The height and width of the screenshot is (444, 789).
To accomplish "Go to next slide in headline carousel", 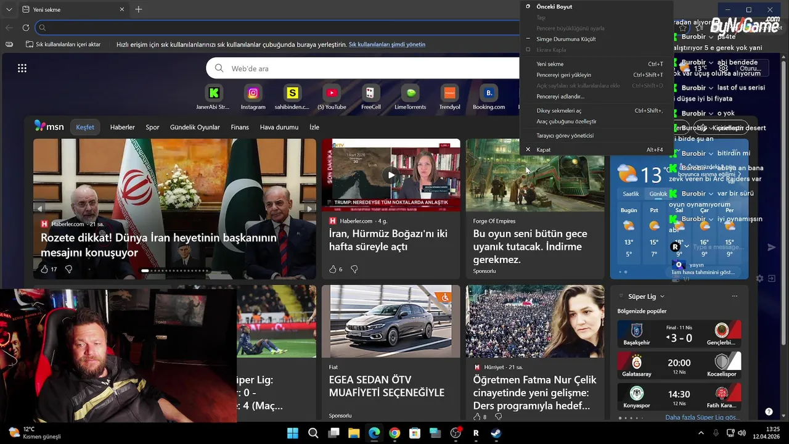I will click(x=309, y=209).
